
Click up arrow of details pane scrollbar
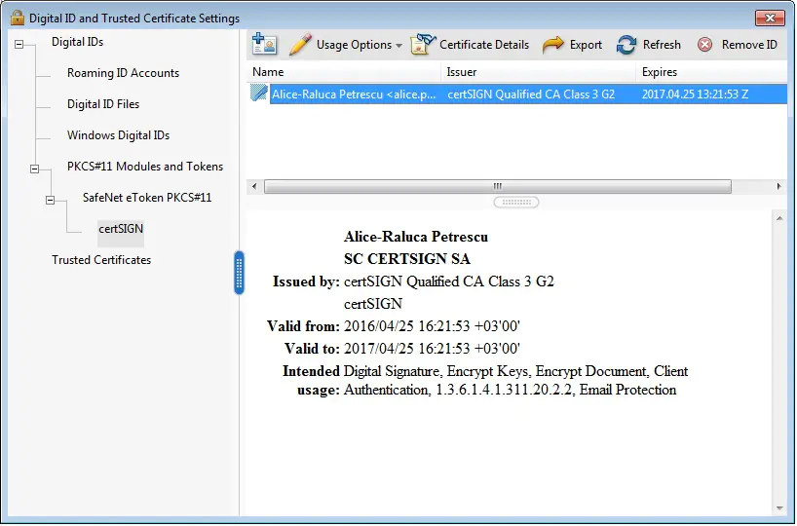coord(779,218)
